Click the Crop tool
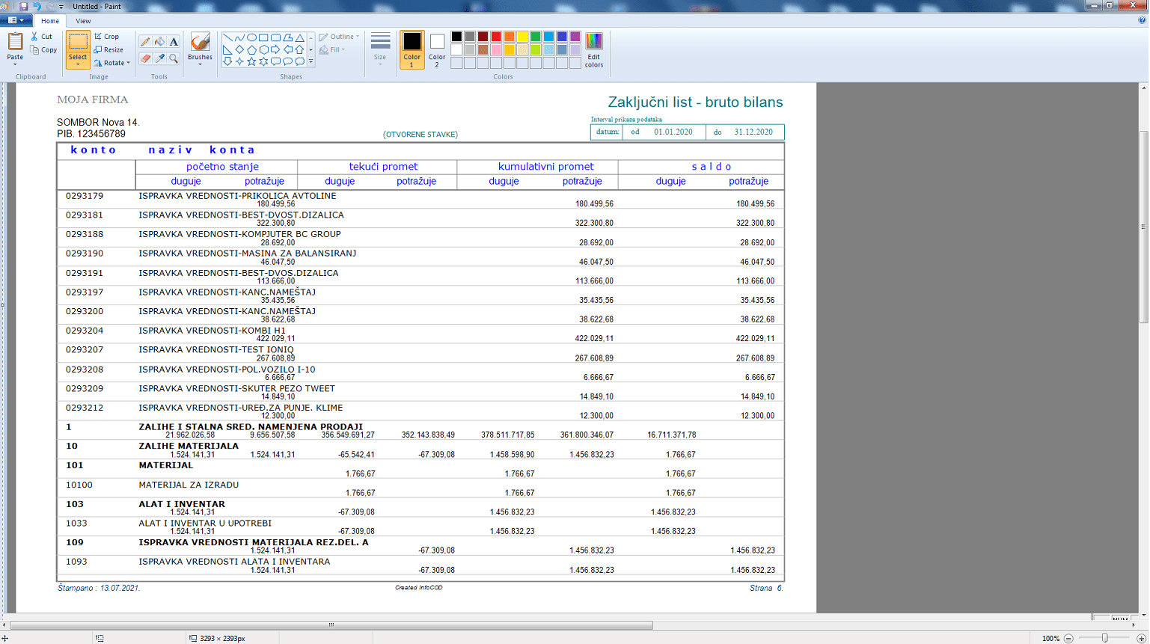Screen dimensions: 1150x644 point(107,36)
